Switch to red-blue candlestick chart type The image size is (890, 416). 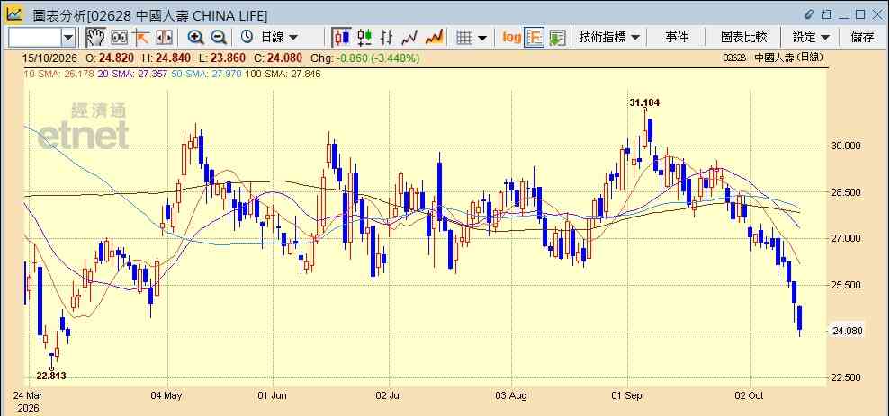point(341,38)
